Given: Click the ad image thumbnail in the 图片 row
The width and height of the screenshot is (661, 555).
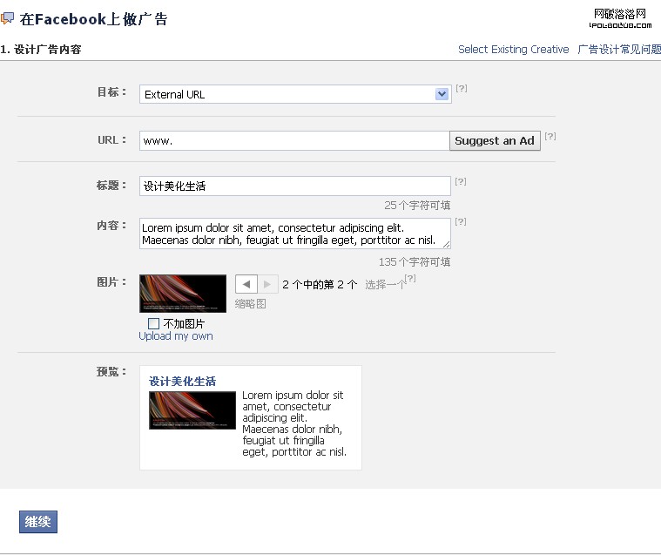Looking at the screenshot, I should [x=183, y=293].
